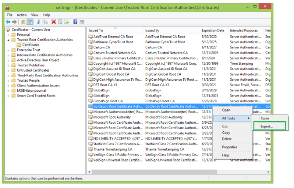Click the horizontal scrollbar right arrow
The image size is (294, 188).
[268, 172]
